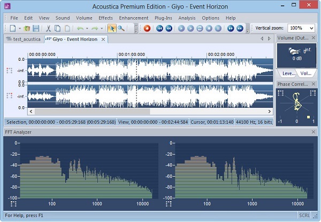Click the Cut scissors icon
Image resolution: width=321 pixels, height=222 pixels.
[48, 28]
